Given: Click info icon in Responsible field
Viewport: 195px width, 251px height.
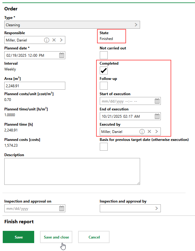Looking at the screenshot, I should (46, 40).
